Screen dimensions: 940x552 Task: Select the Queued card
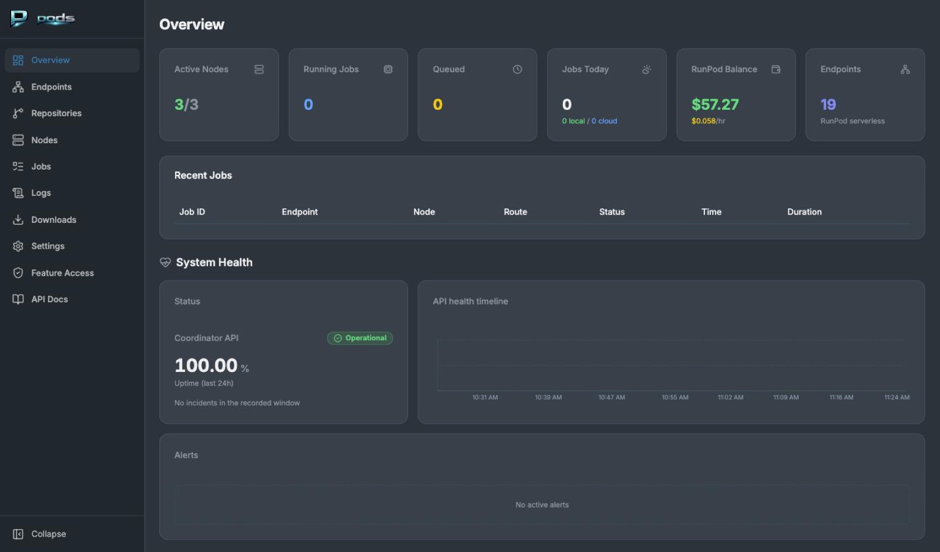coord(478,94)
